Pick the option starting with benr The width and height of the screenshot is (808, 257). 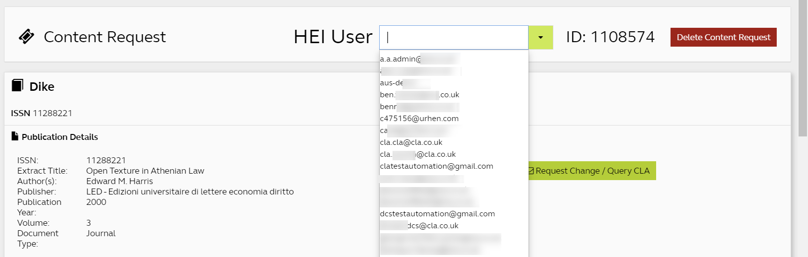click(419, 107)
